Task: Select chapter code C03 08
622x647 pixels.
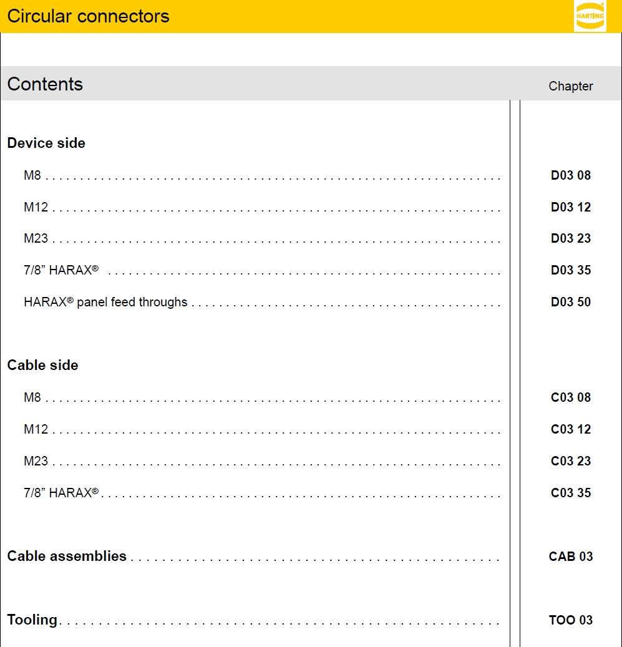Action: pos(571,397)
